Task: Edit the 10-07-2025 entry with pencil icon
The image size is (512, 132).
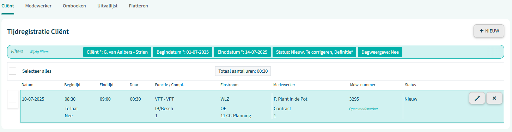Action: [x=477, y=98]
